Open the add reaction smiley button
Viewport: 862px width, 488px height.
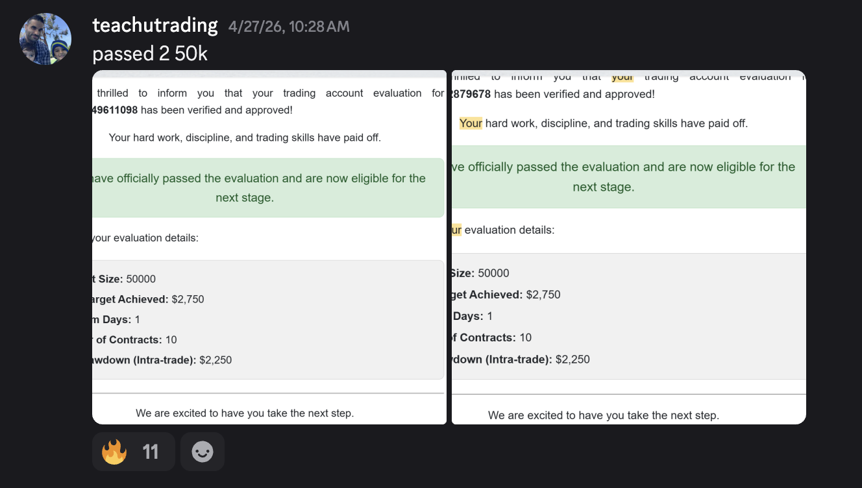(x=203, y=452)
